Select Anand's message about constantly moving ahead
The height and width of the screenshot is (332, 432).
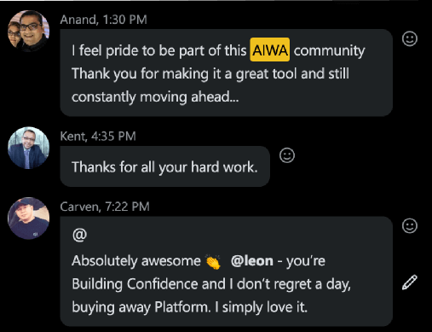click(x=227, y=73)
